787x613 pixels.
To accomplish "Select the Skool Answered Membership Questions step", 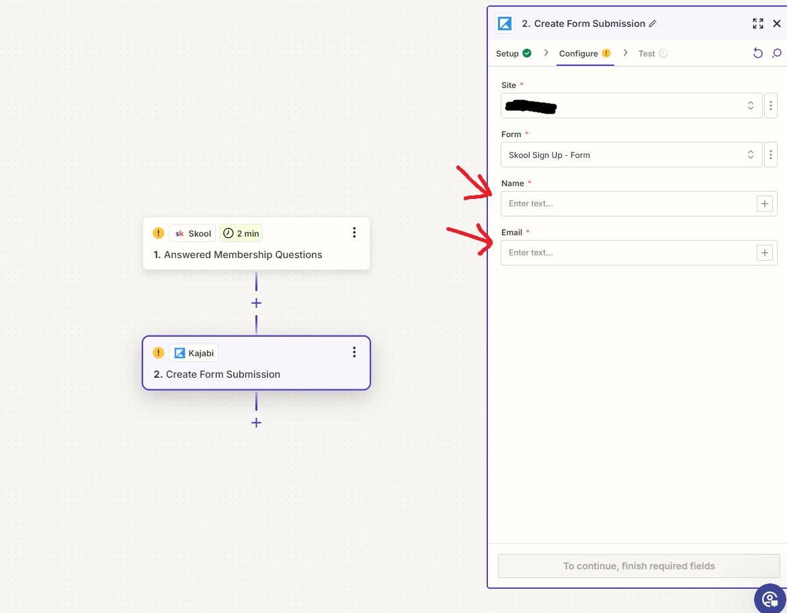I will (256, 243).
